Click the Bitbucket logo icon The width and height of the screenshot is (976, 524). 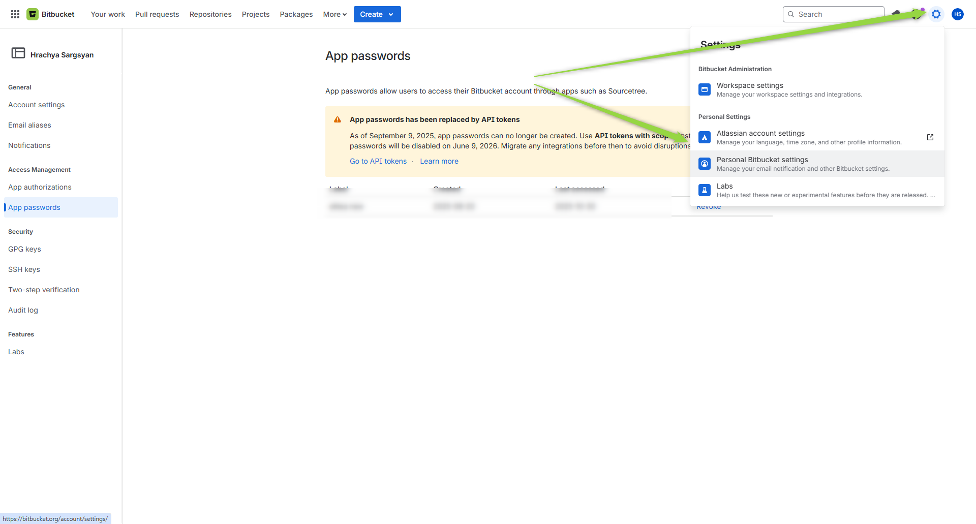(x=33, y=14)
